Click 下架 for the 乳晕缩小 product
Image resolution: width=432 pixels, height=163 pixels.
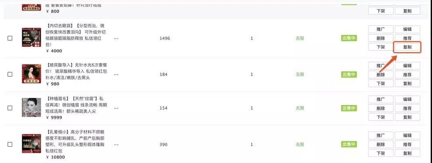point(380,153)
